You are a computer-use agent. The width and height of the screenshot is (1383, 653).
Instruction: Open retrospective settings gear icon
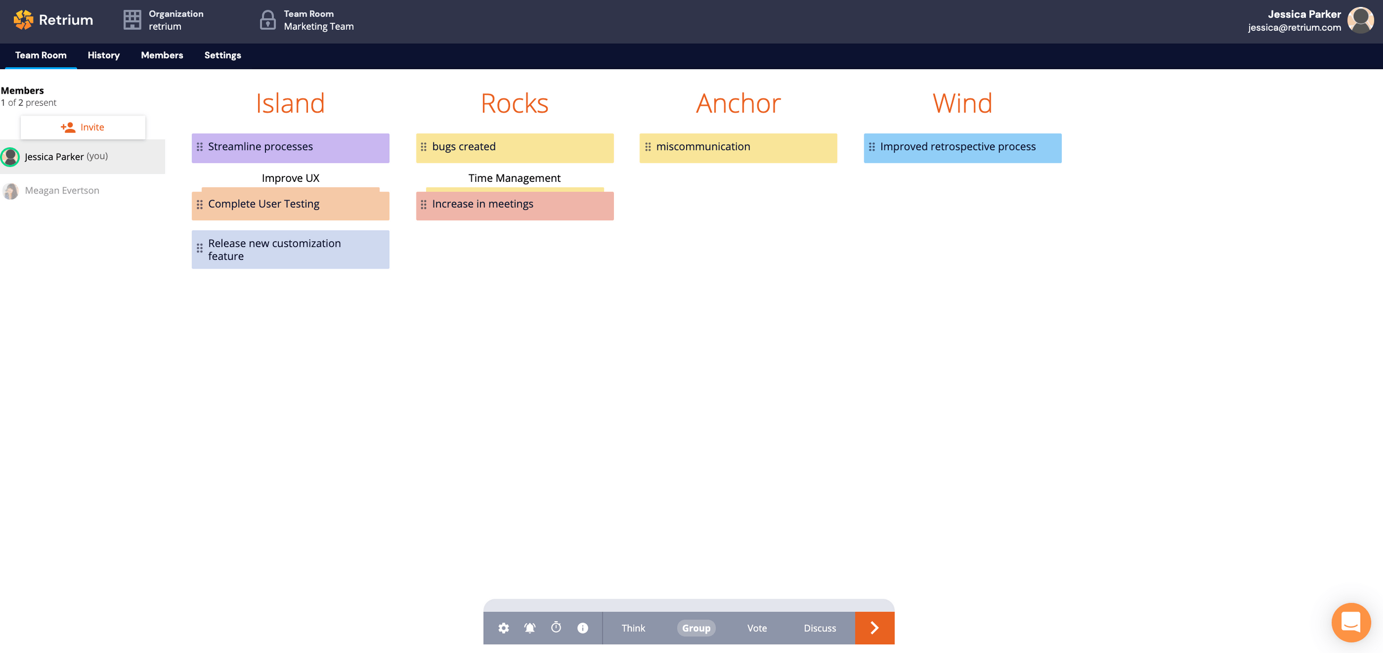point(503,628)
